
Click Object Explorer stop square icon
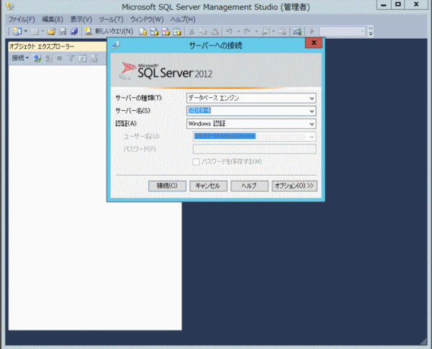click(x=60, y=58)
